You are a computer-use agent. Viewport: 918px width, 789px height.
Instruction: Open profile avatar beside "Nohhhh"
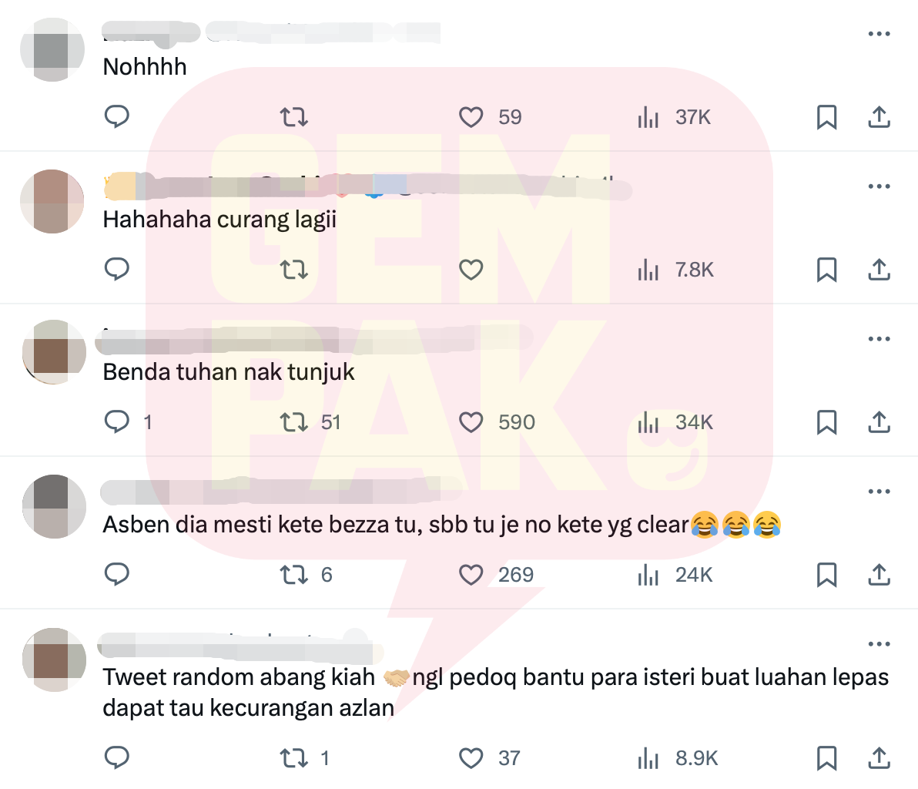click(x=52, y=50)
